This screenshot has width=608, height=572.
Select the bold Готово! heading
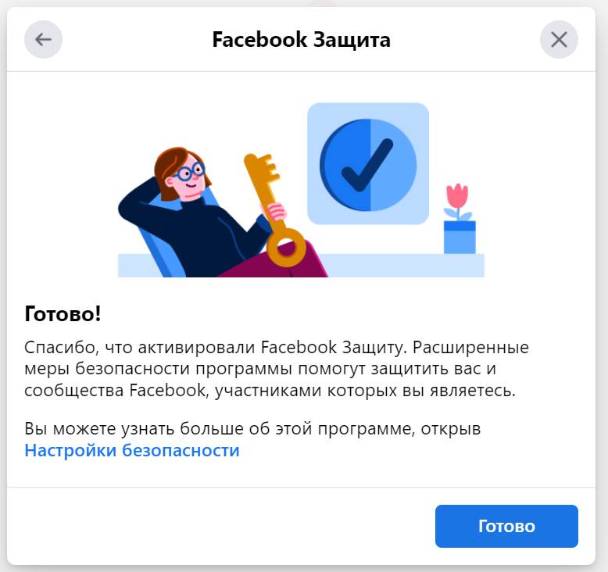[x=63, y=313]
